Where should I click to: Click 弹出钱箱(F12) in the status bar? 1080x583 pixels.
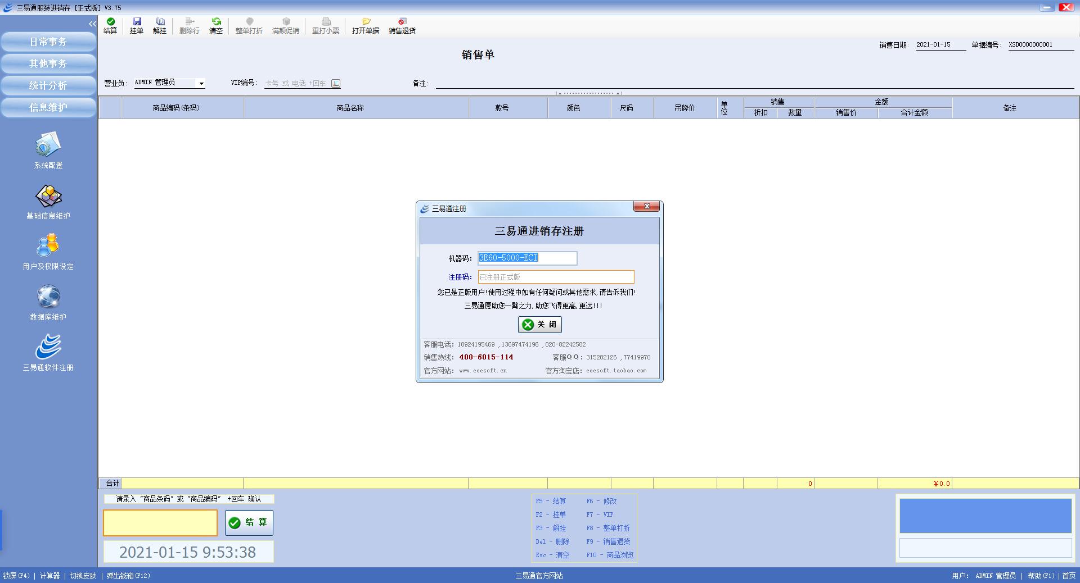(128, 576)
